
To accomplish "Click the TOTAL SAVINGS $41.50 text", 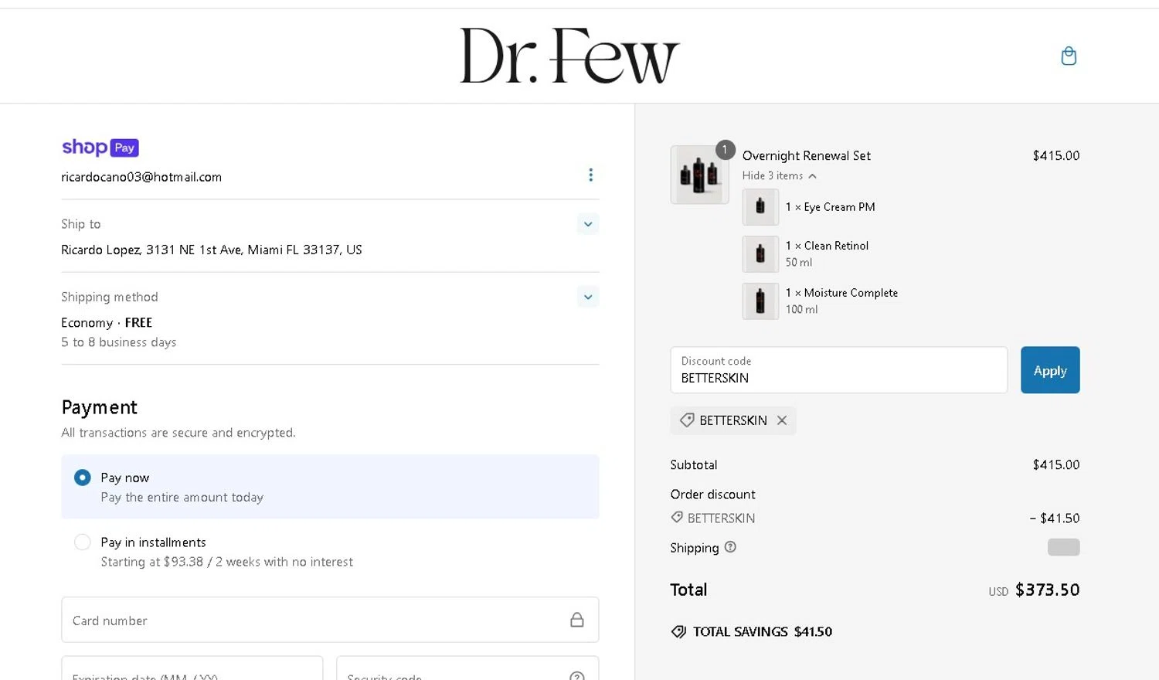I will [763, 631].
